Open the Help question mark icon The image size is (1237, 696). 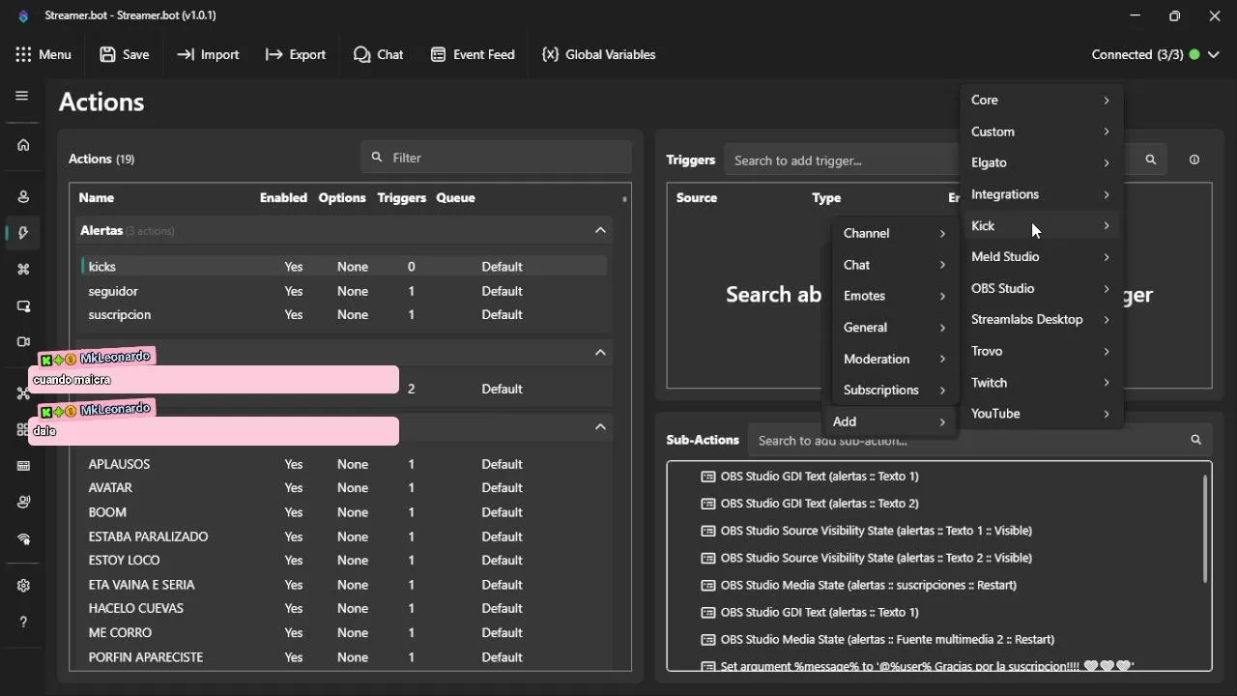pyautogui.click(x=23, y=623)
